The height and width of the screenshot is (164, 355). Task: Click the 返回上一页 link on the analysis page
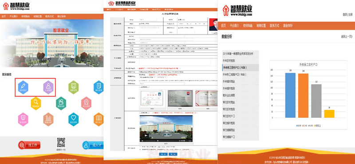click(347, 37)
